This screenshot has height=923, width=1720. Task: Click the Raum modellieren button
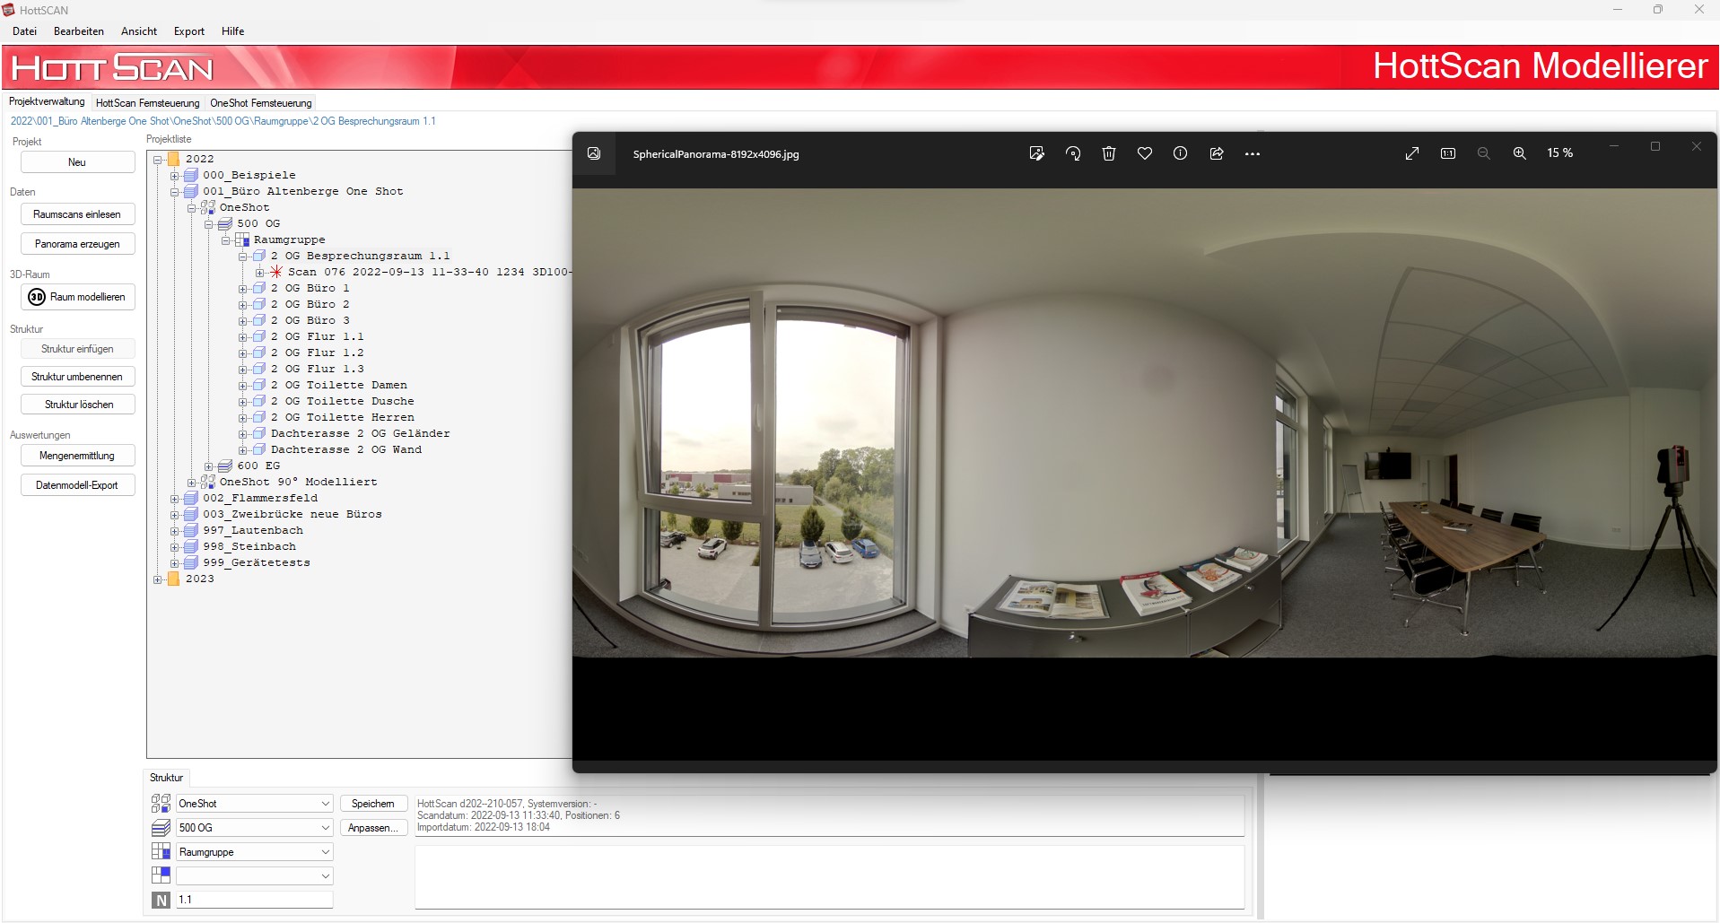click(77, 297)
